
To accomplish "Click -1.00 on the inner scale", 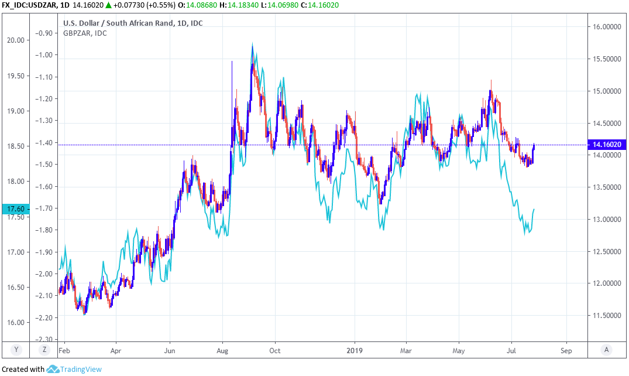I will click(x=44, y=55).
